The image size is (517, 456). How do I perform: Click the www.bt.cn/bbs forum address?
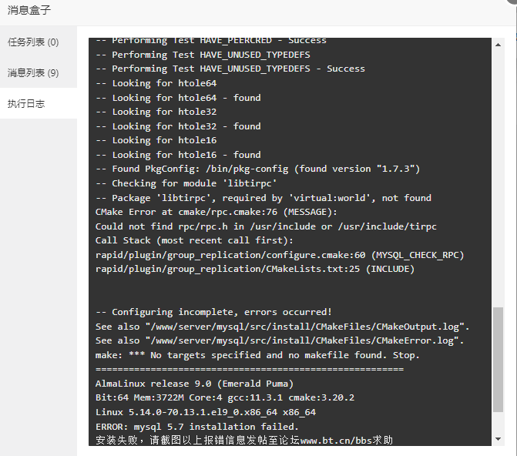(336, 440)
